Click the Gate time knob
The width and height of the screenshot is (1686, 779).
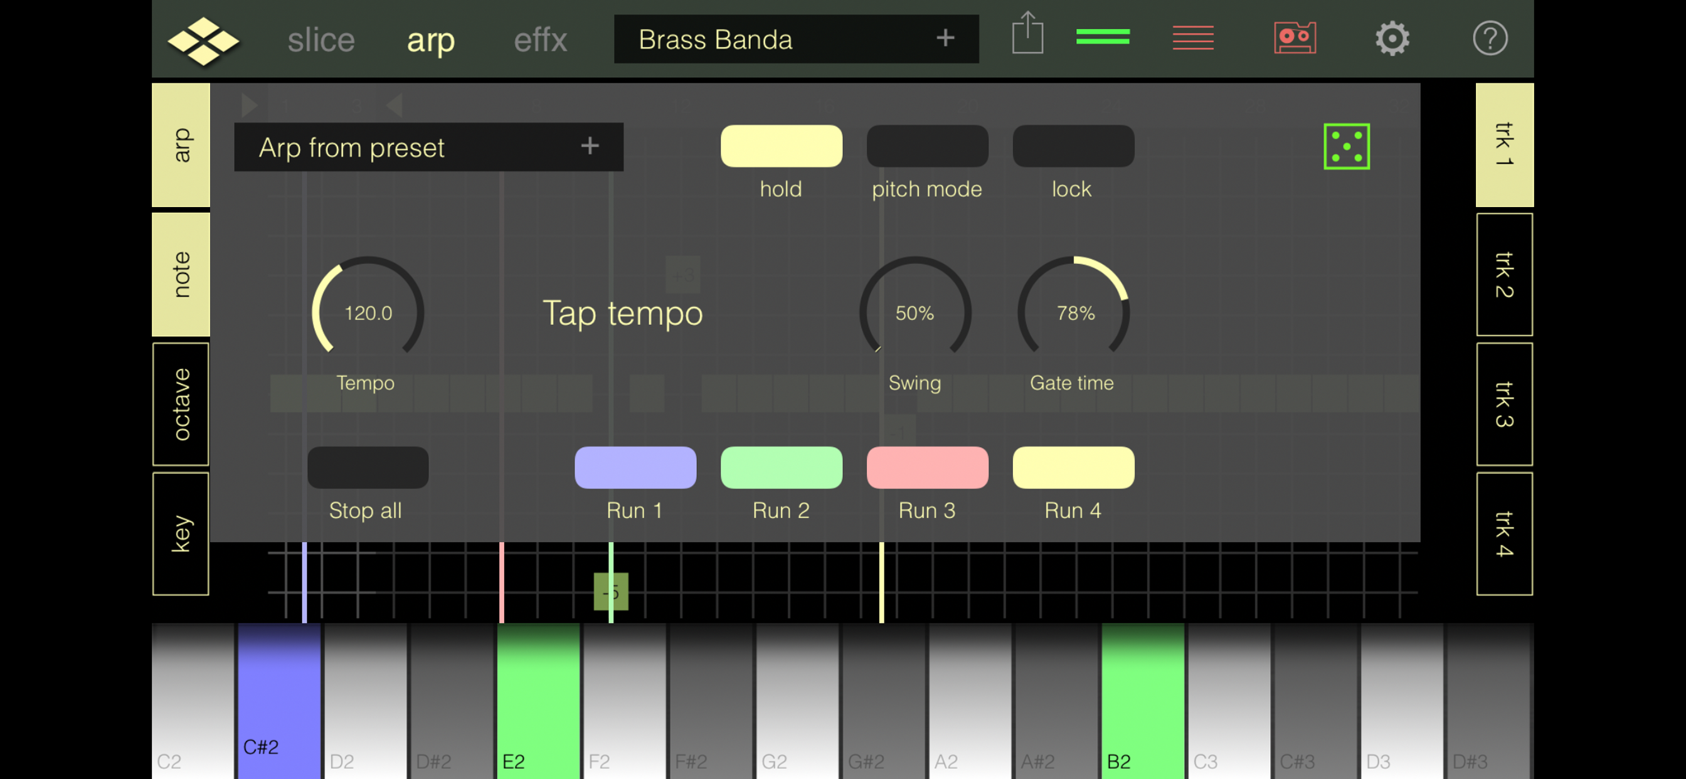click(1073, 312)
